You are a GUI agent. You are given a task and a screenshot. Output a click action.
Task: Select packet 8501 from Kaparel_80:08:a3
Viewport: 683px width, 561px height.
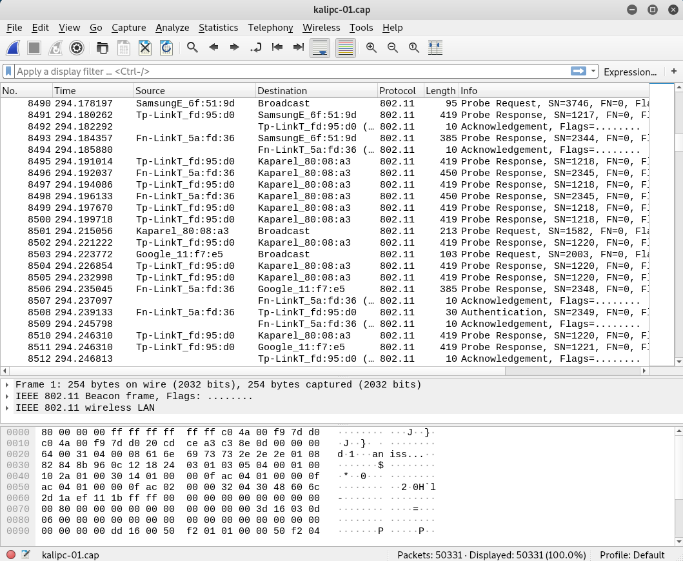(324, 231)
